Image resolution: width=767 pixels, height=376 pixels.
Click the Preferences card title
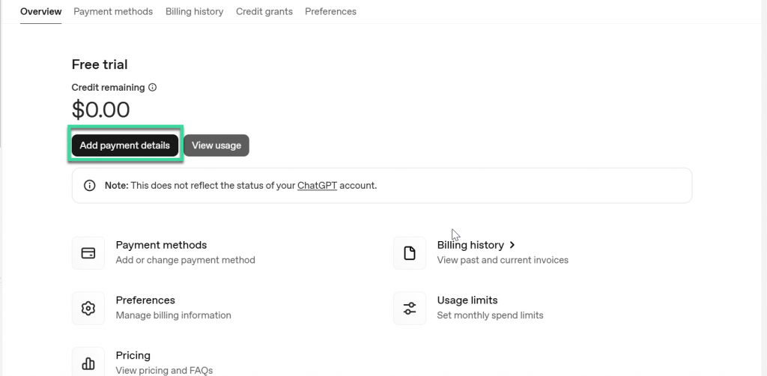pos(145,300)
